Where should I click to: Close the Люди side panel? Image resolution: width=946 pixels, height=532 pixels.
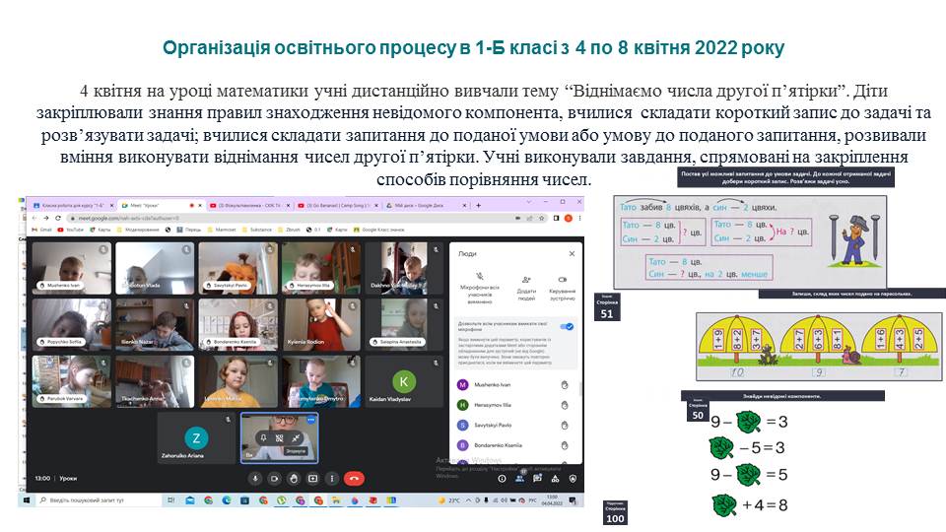574,252
